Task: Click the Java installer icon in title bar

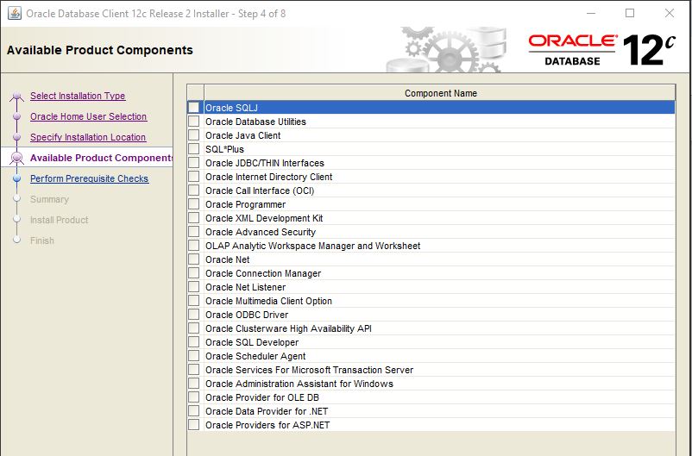Action: pos(15,13)
